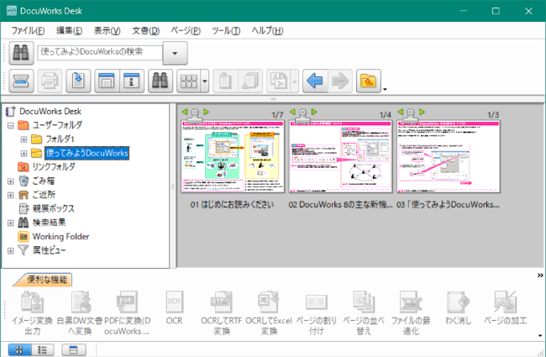Click the ページの割り付け tool

pos(316,313)
